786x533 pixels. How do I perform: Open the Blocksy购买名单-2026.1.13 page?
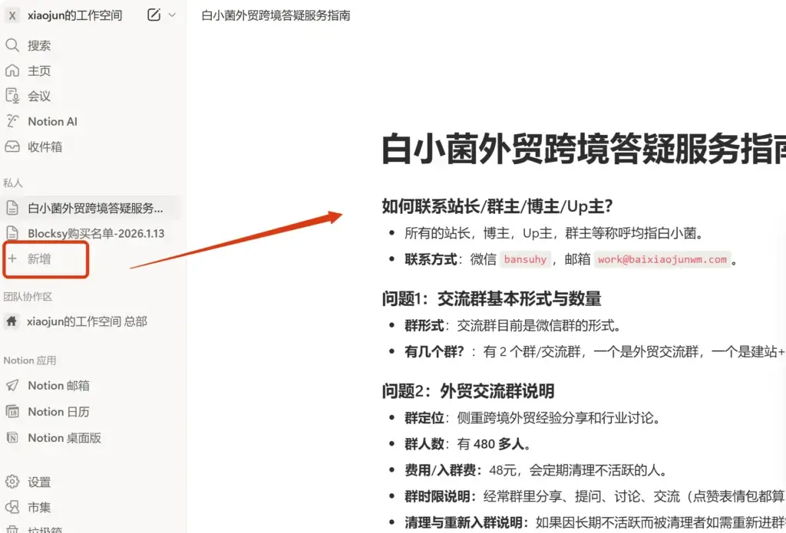pos(95,233)
